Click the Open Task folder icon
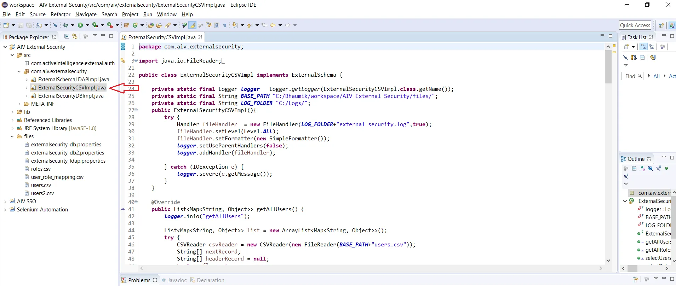Image resolution: width=676 pixels, height=286 pixels. tap(159, 25)
